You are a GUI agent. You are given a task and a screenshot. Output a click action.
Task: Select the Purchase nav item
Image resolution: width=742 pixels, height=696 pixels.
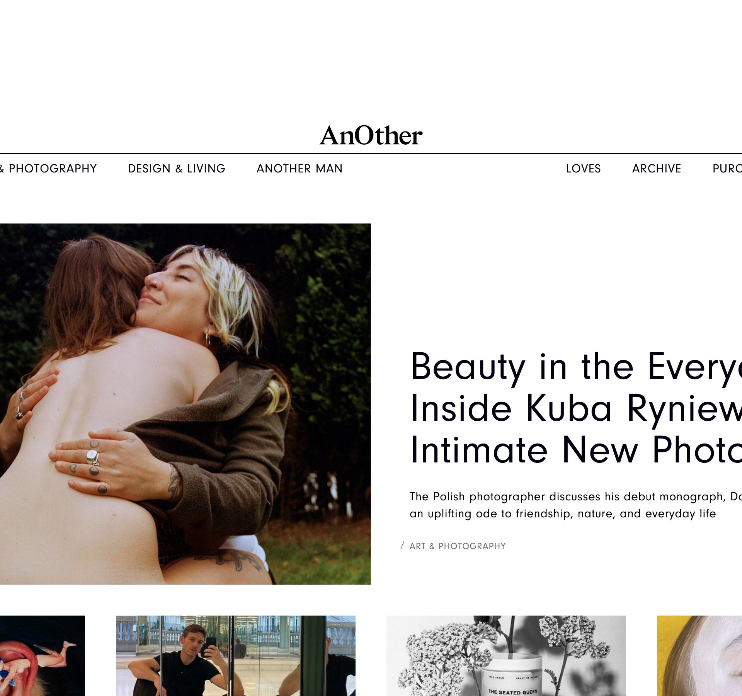tap(727, 169)
